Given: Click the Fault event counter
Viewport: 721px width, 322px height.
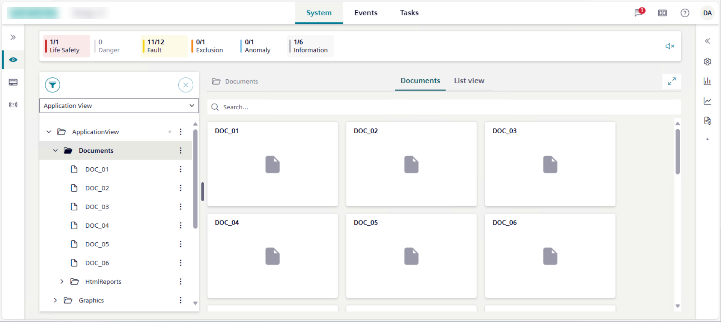Looking at the screenshot, I should point(164,46).
